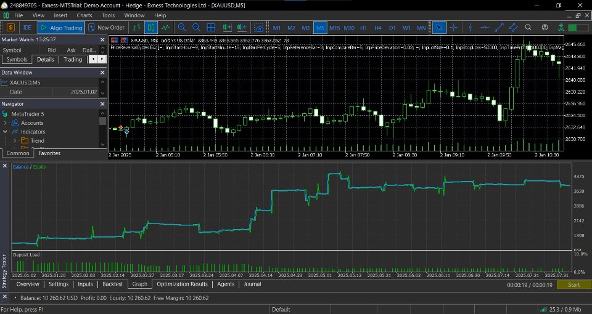Draw a trendline with the trendline tool
The width and height of the screenshot is (592, 314).
499,28
